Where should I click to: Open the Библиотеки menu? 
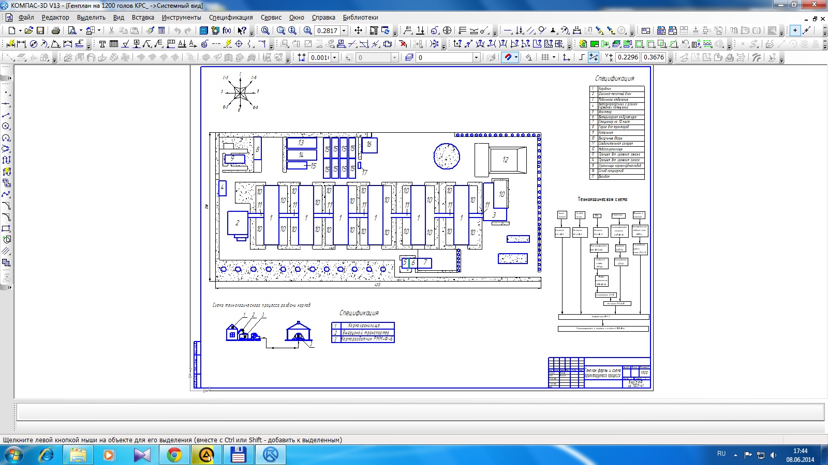point(360,18)
